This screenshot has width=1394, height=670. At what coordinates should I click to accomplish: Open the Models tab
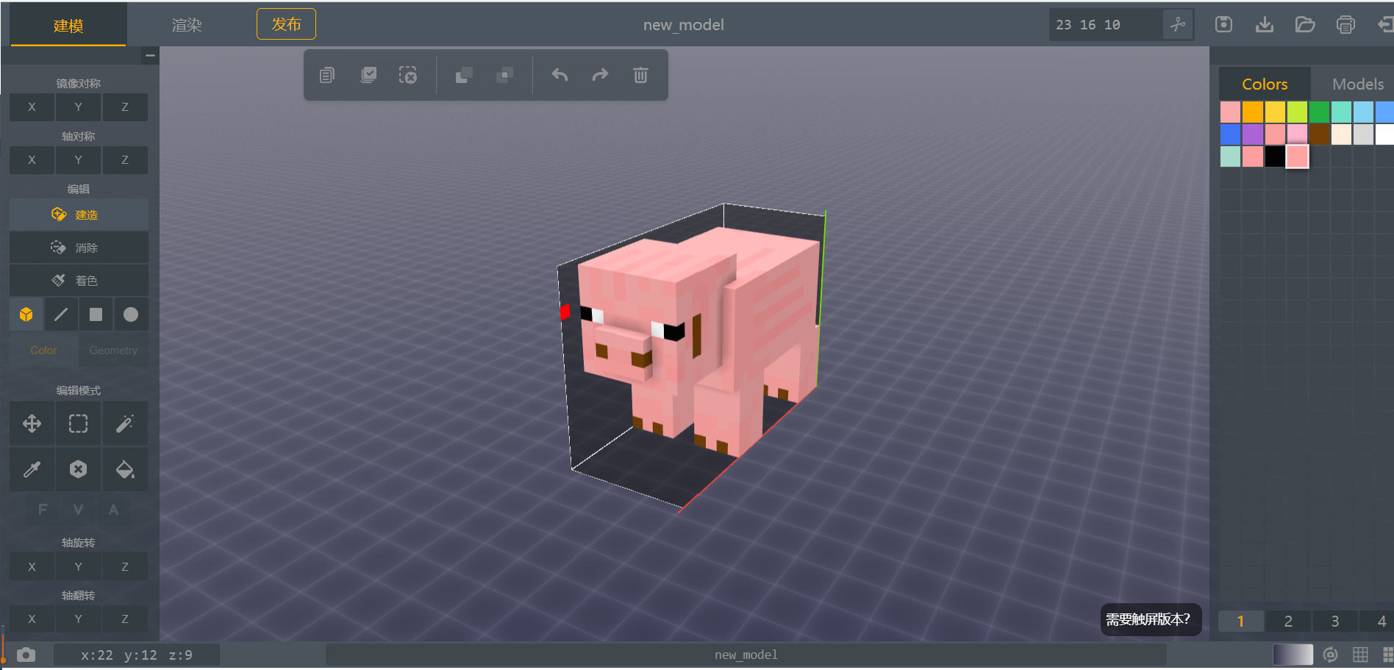tap(1357, 84)
